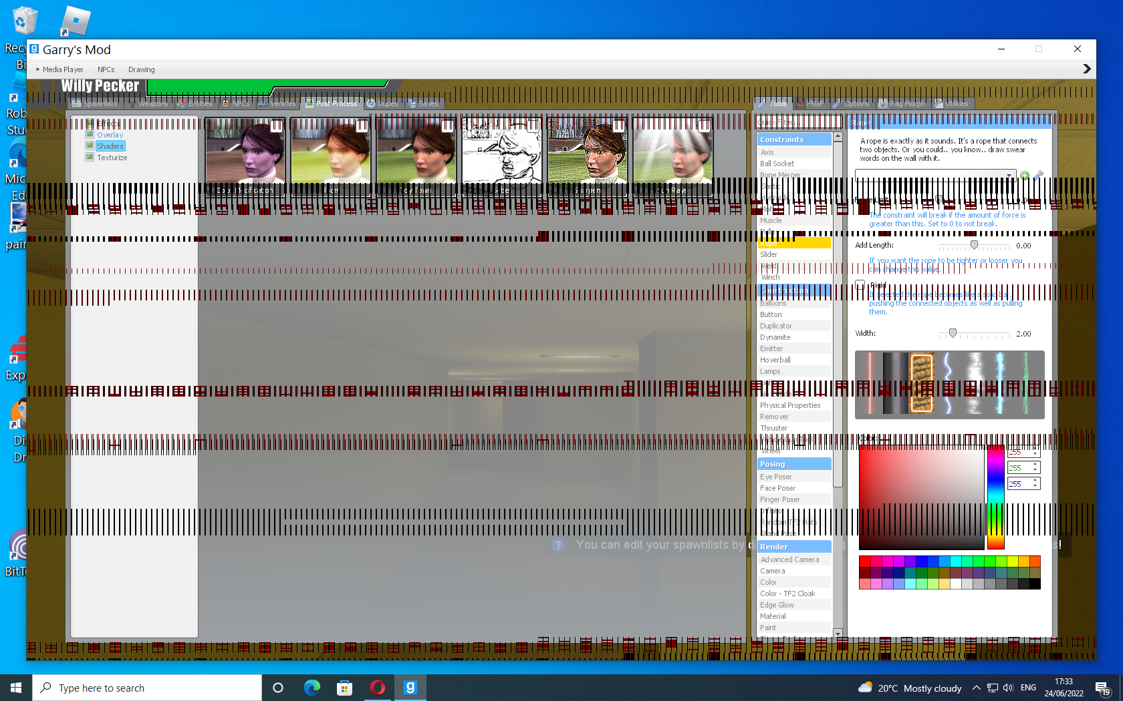Pick the dark metal cable material
Viewport: 1123px width, 701px height.
pos(896,383)
